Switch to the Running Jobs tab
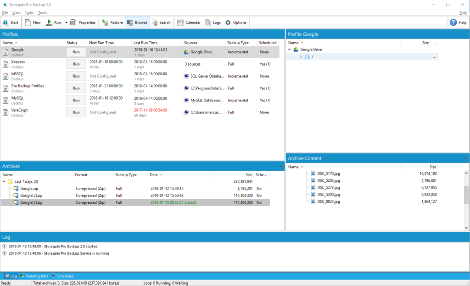 (34, 276)
